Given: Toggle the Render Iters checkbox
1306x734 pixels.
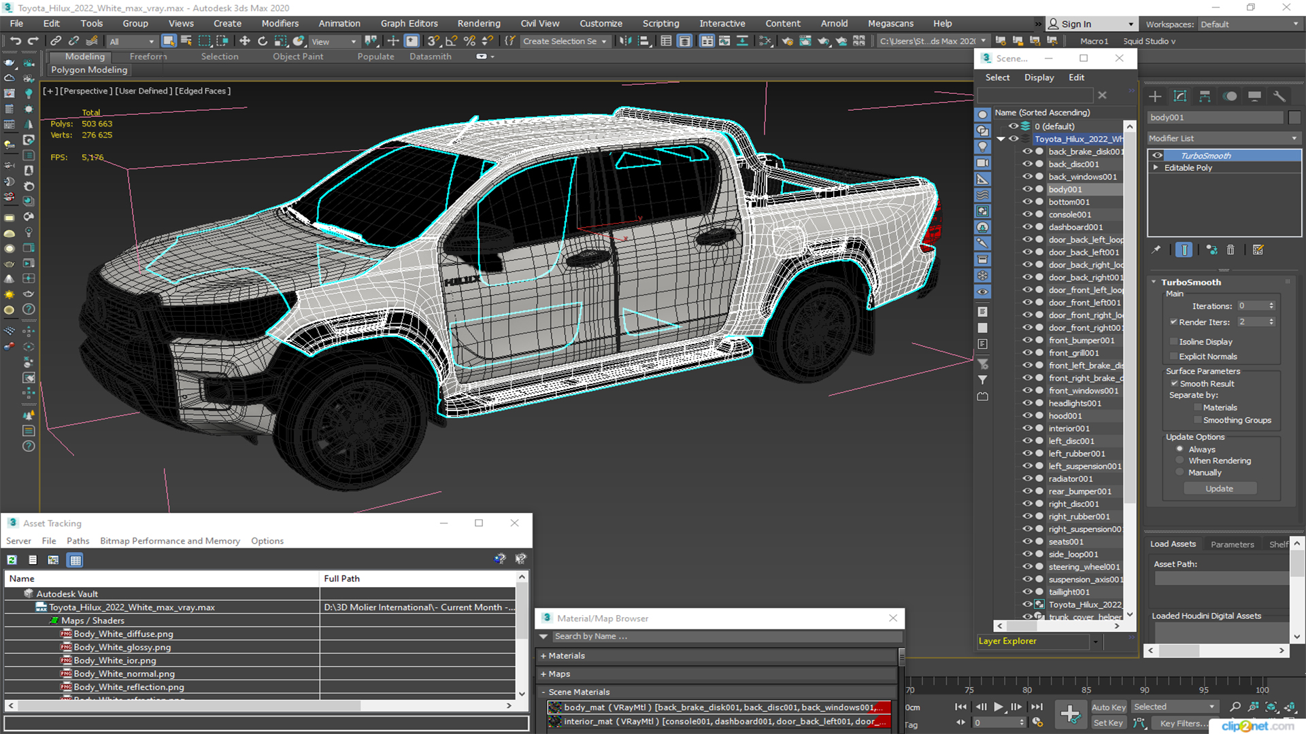Looking at the screenshot, I should click(1174, 322).
